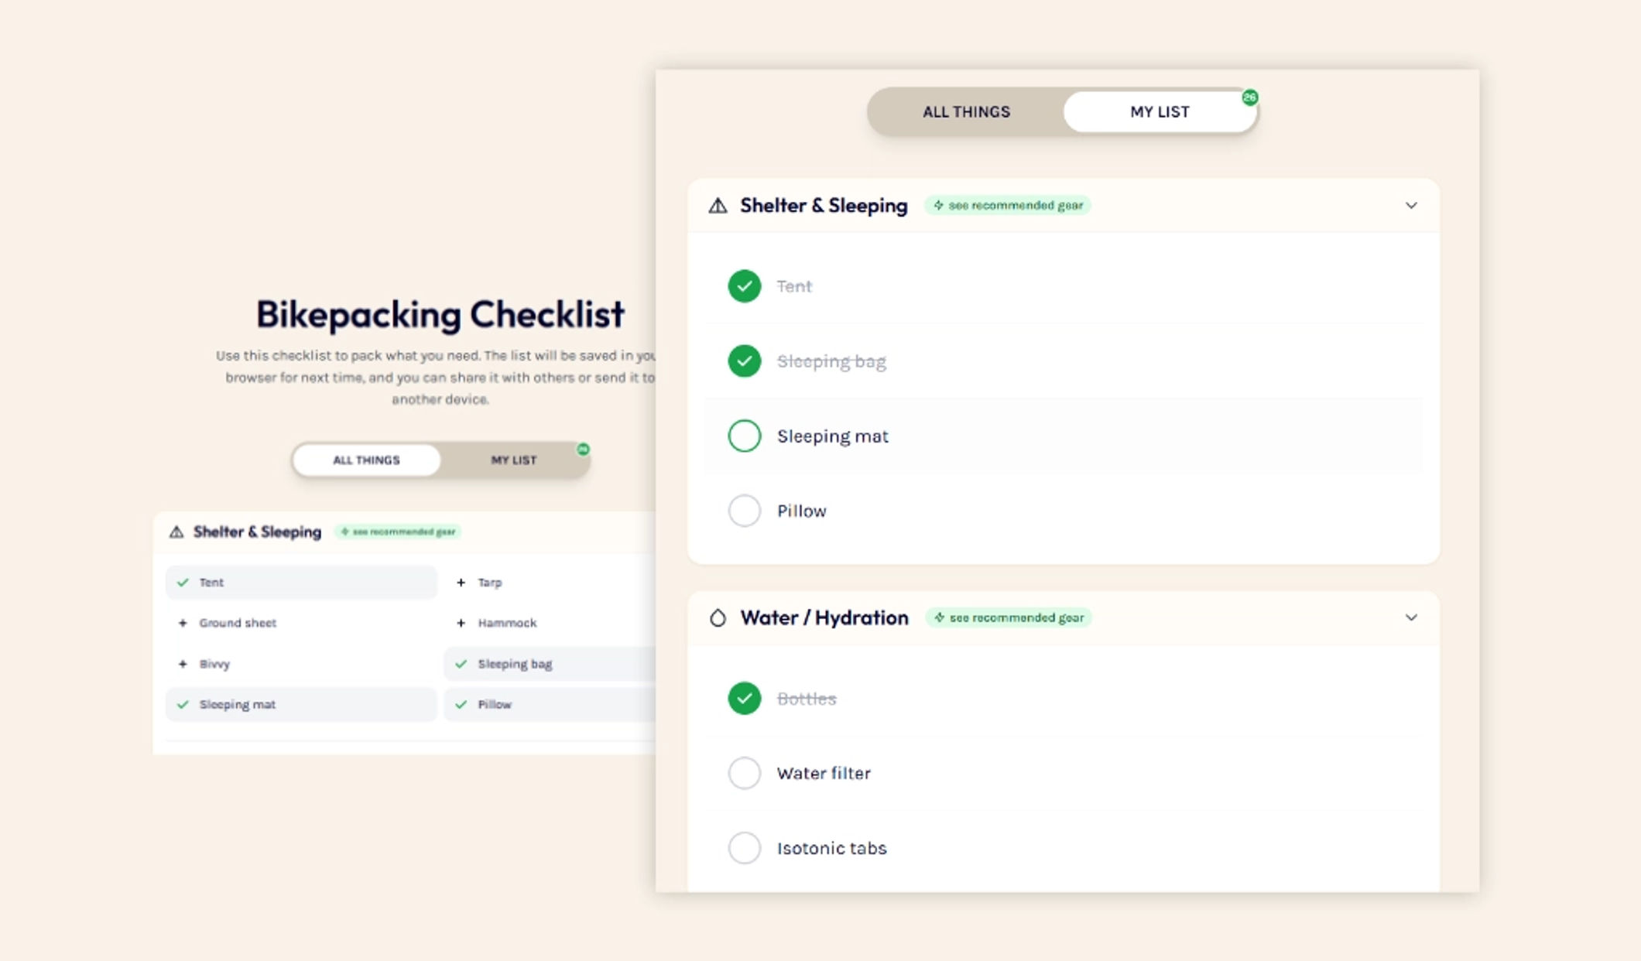Check the Isotonic tabs circle
Image resolution: width=1641 pixels, height=961 pixels.
[x=744, y=848]
